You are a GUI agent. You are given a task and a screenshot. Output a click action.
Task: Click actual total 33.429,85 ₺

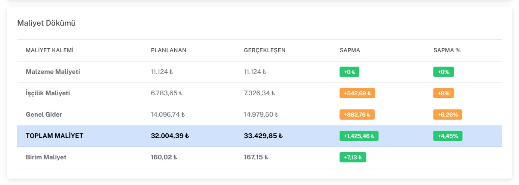click(263, 136)
